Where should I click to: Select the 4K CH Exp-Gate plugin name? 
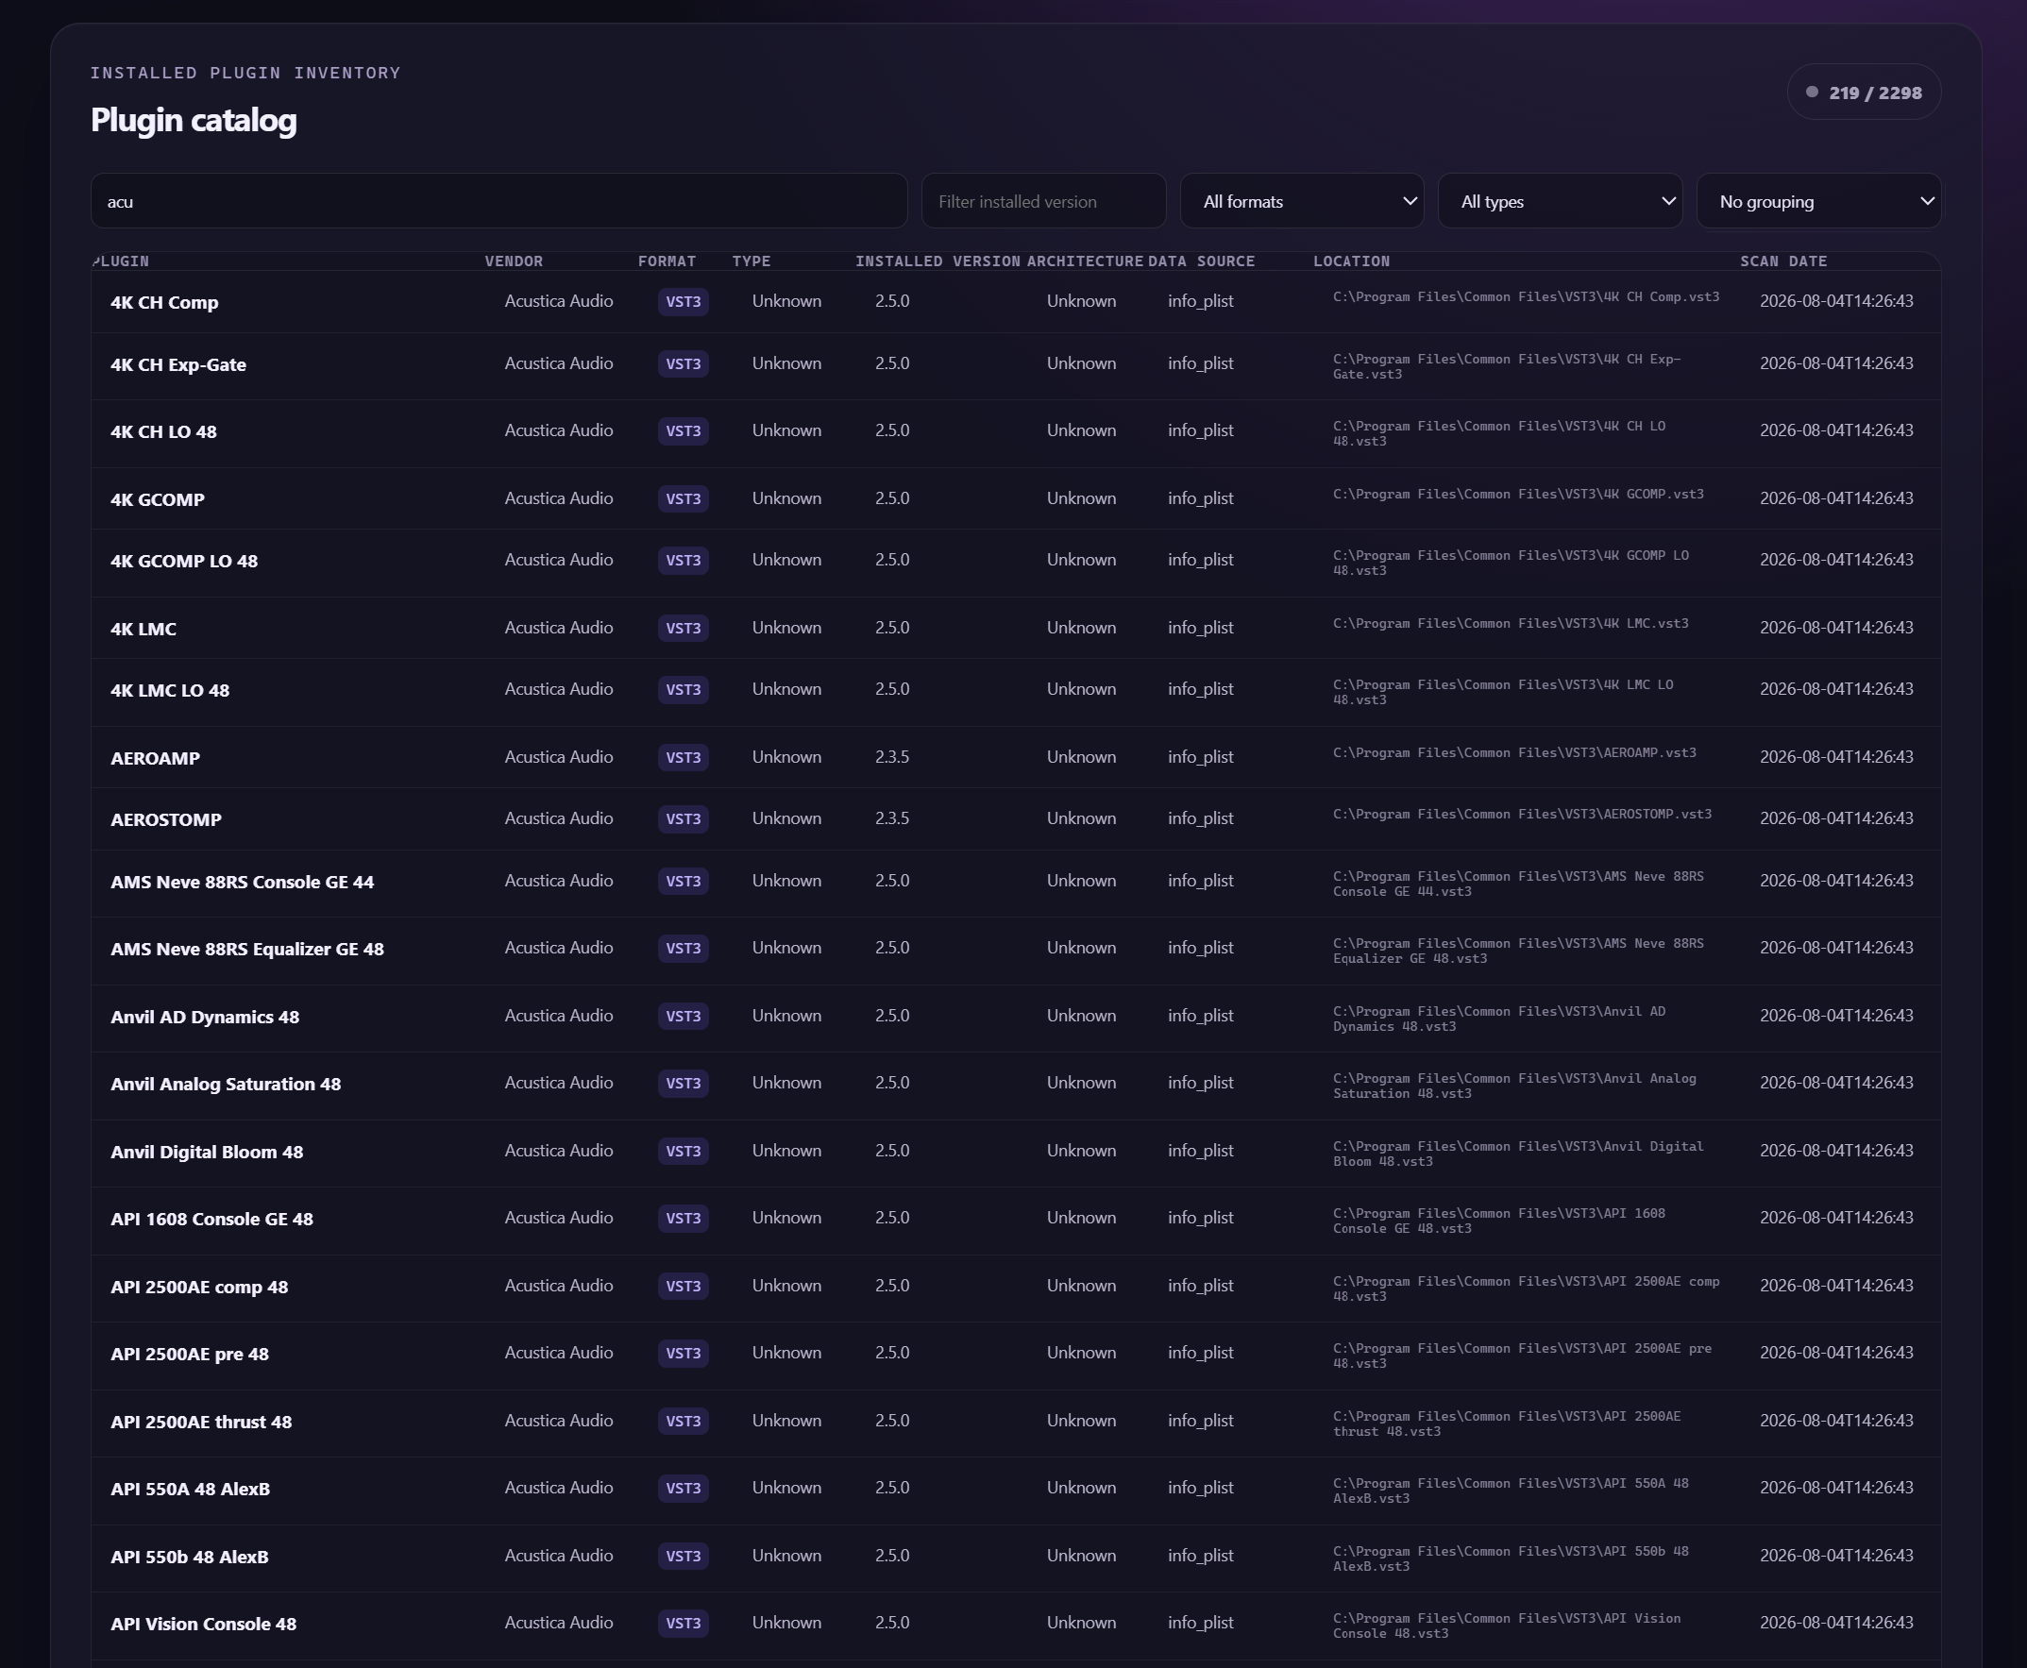(x=177, y=364)
